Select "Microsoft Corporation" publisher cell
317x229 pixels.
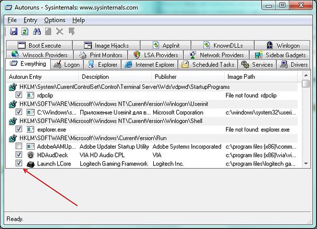[x=178, y=112]
